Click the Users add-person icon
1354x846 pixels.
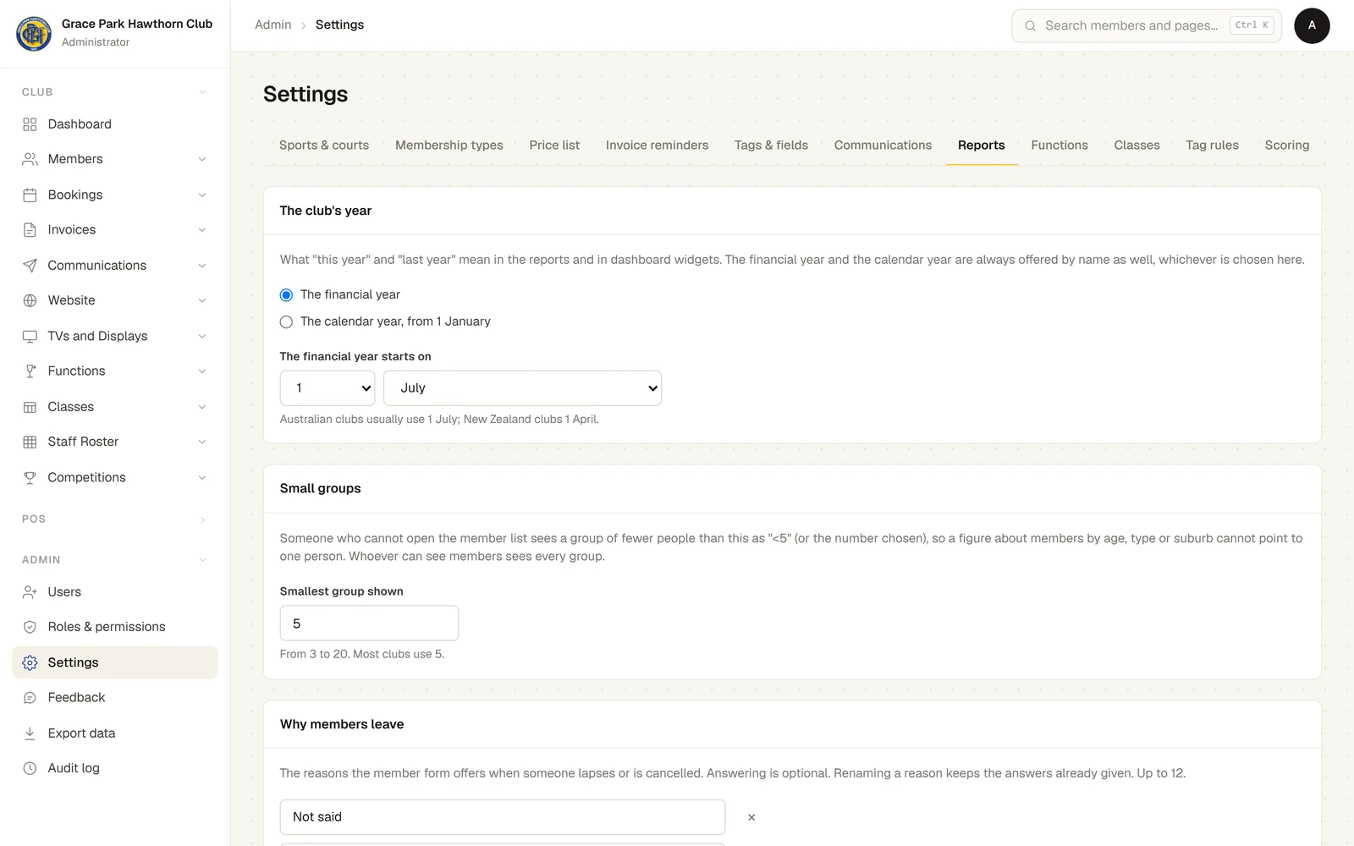coord(30,592)
